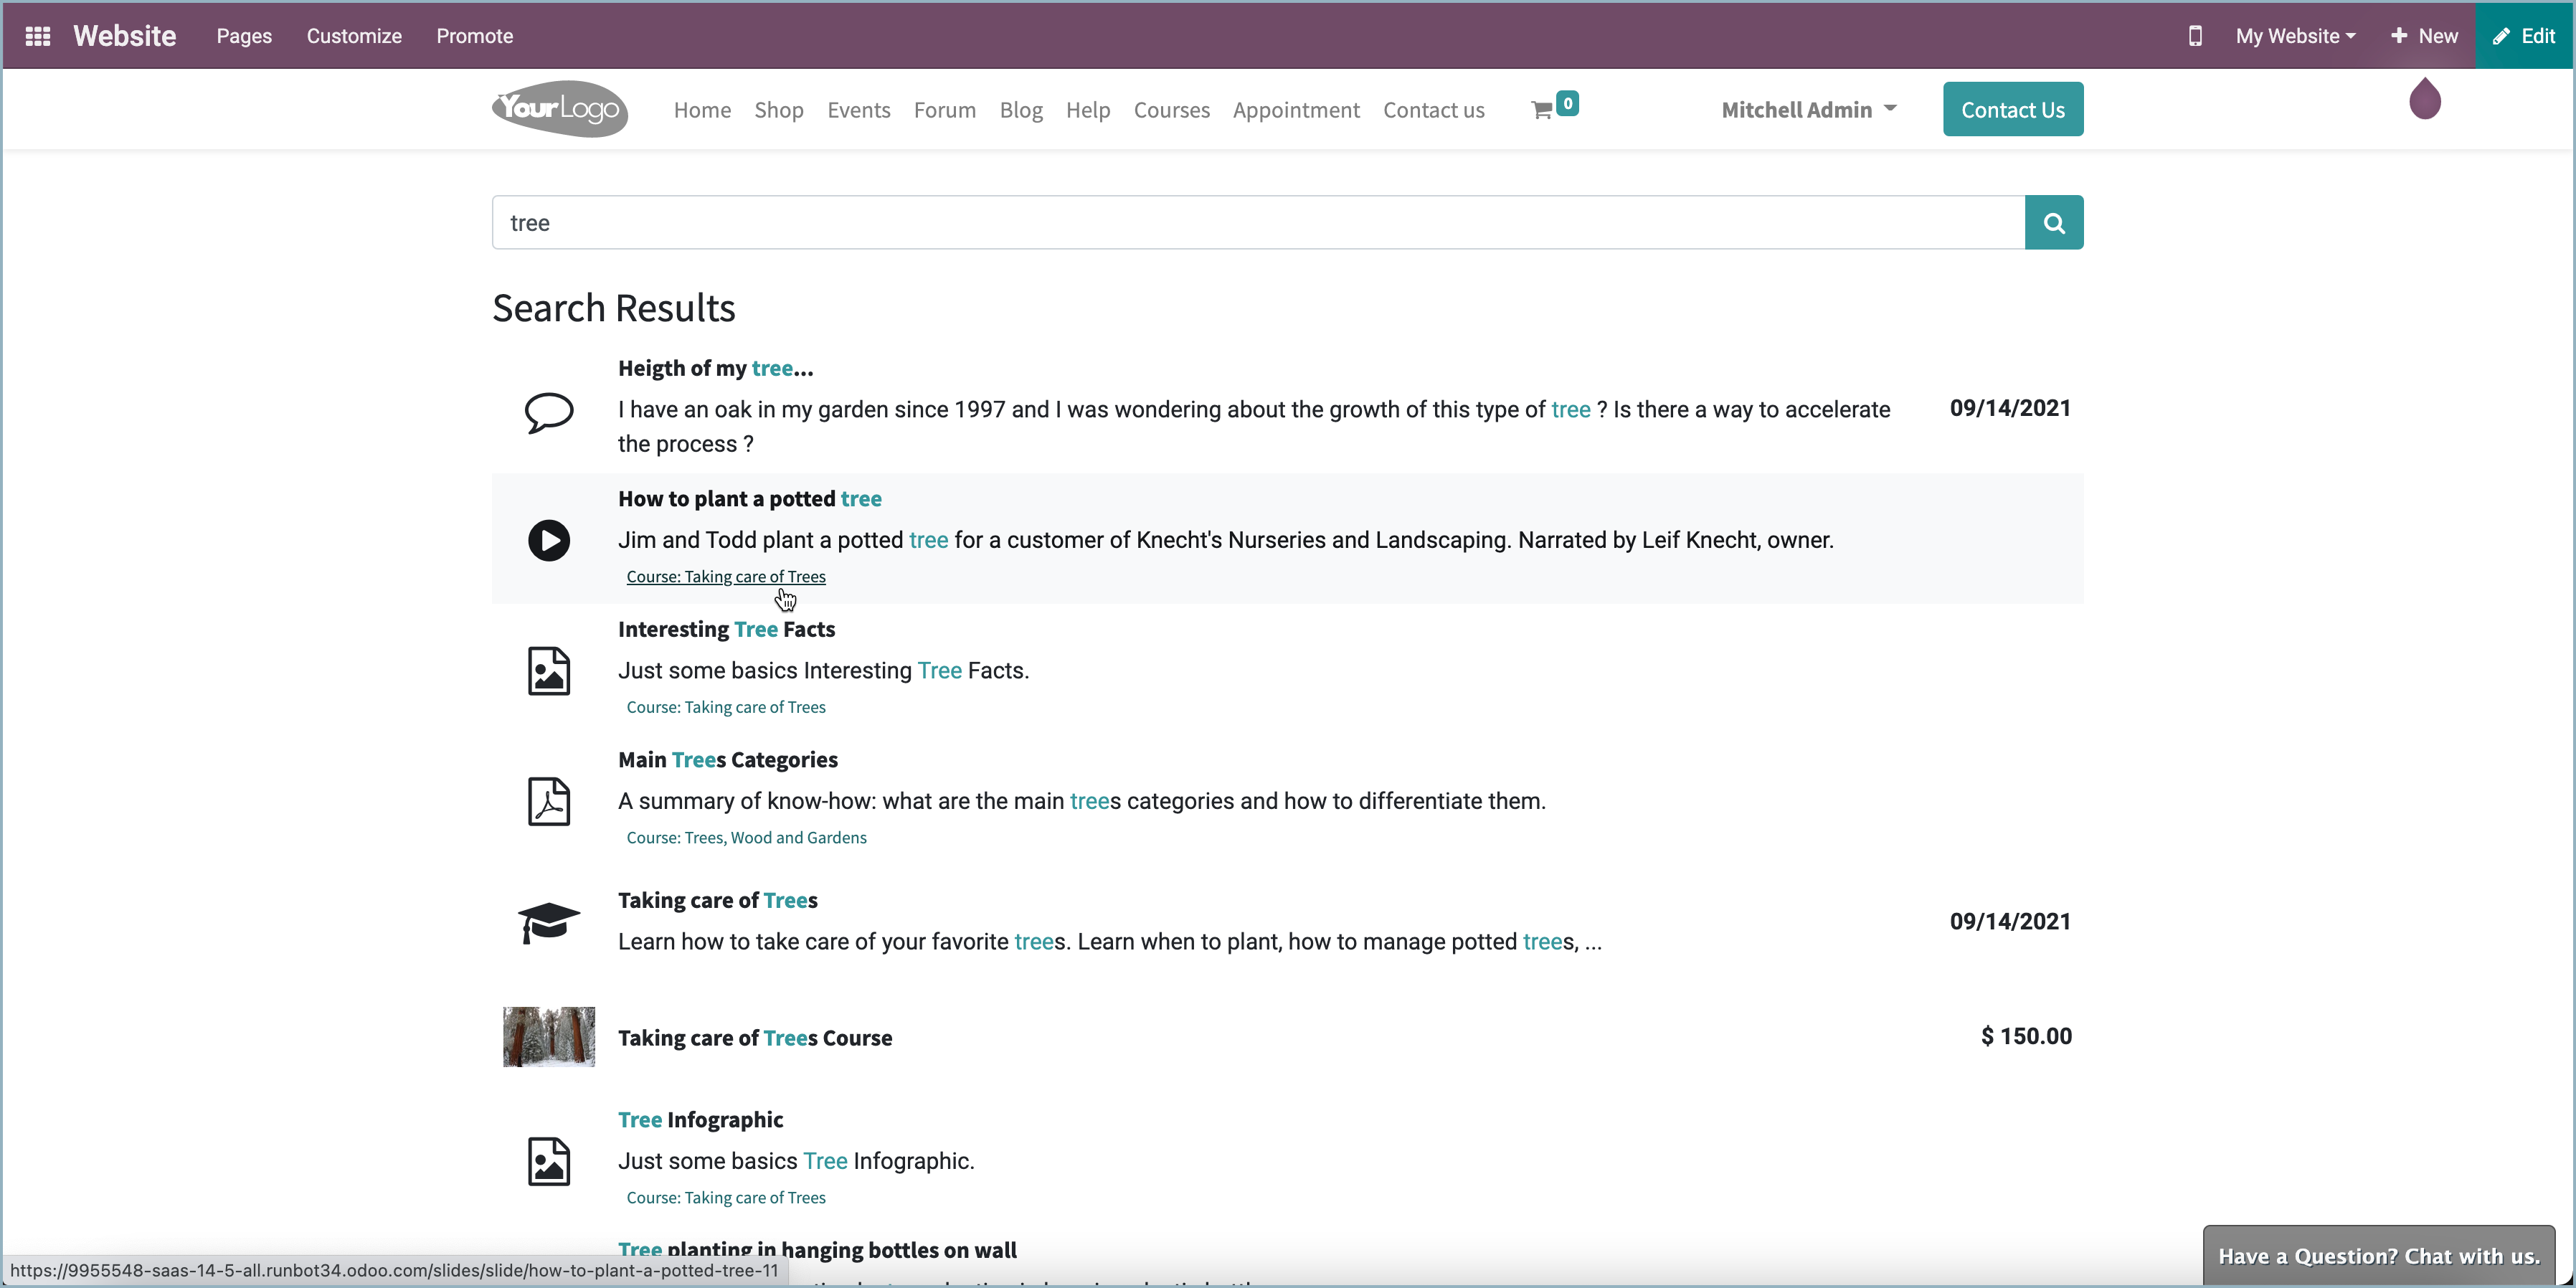The image size is (2576, 1288).
Task: Open the apps grid menu icon
Action: click(x=38, y=36)
